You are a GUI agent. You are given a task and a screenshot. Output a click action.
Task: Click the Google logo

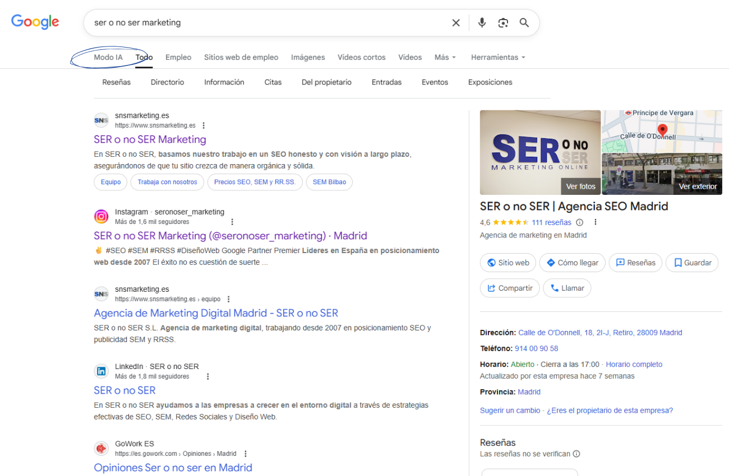[35, 22]
